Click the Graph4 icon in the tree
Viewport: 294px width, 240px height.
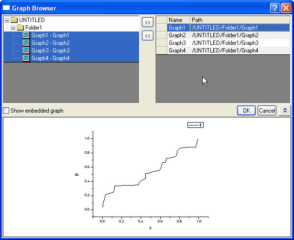(26, 58)
